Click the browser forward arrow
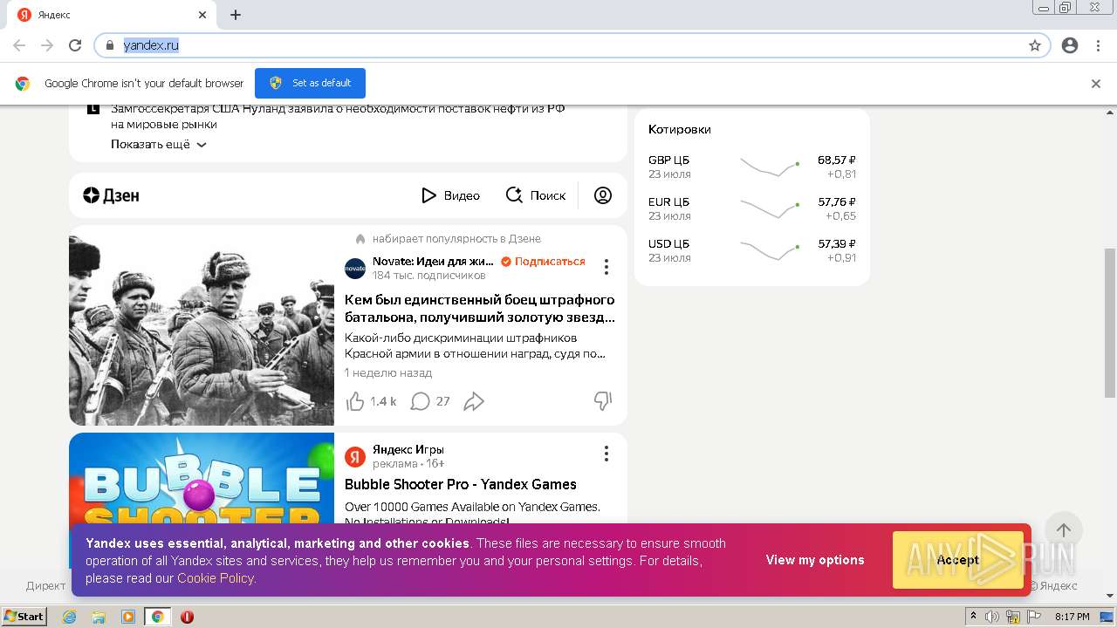Screen dimensions: 1117x628 pyautogui.click(x=47, y=45)
